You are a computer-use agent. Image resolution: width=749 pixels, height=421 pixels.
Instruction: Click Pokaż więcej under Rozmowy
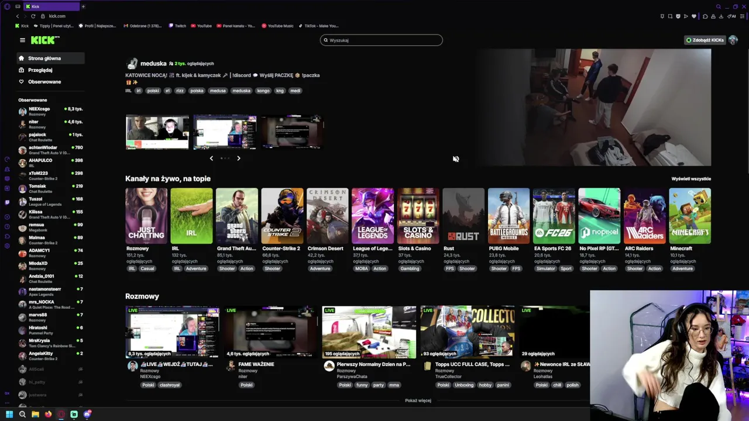coord(418,401)
